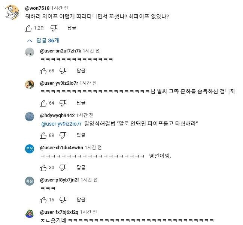This screenshot has height=225, width=243.
Task: Reply to the @won7518 top comment
Action: pyautogui.click(x=72, y=28)
